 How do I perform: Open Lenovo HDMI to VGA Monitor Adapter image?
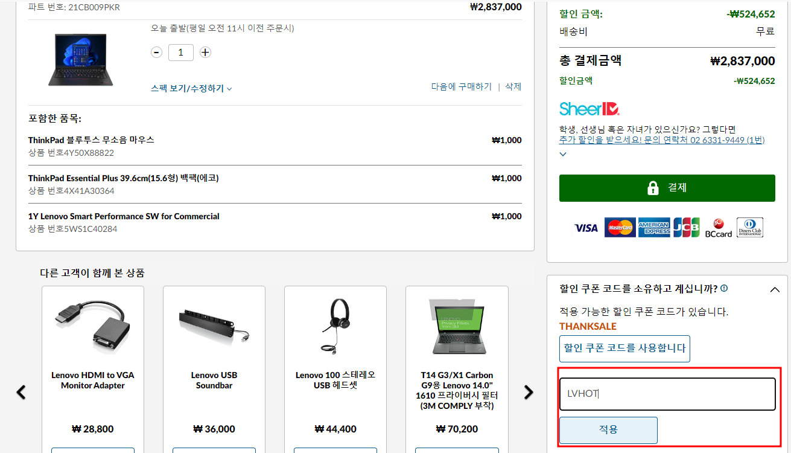pyautogui.click(x=93, y=326)
